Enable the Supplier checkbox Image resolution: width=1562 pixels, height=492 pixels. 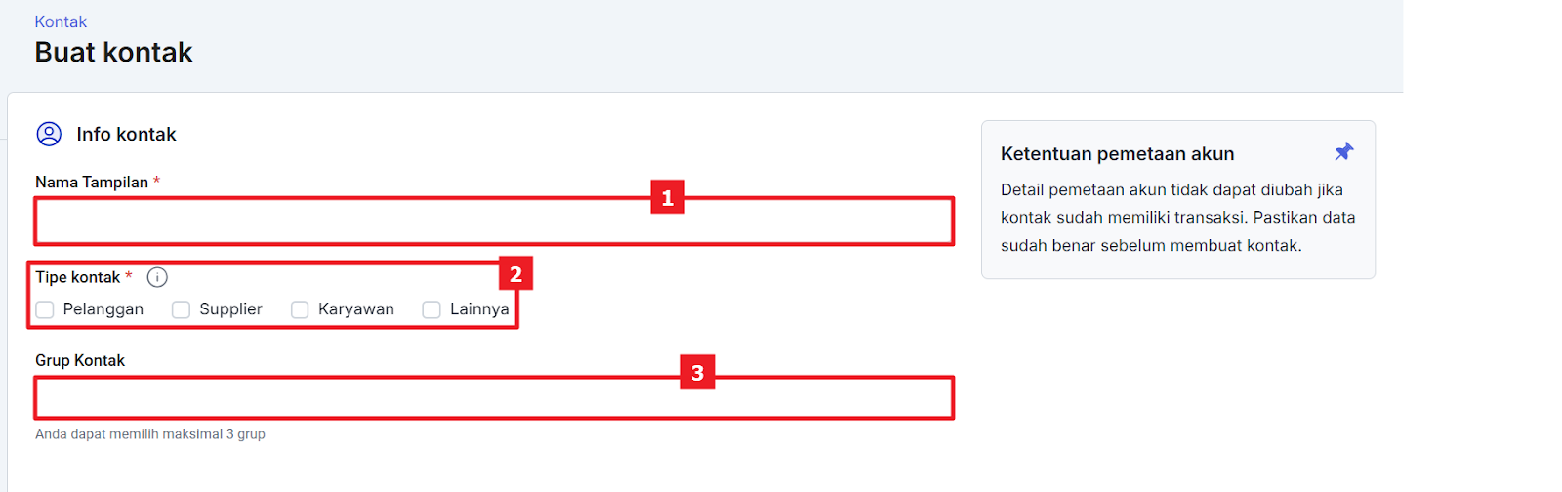tap(181, 309)
